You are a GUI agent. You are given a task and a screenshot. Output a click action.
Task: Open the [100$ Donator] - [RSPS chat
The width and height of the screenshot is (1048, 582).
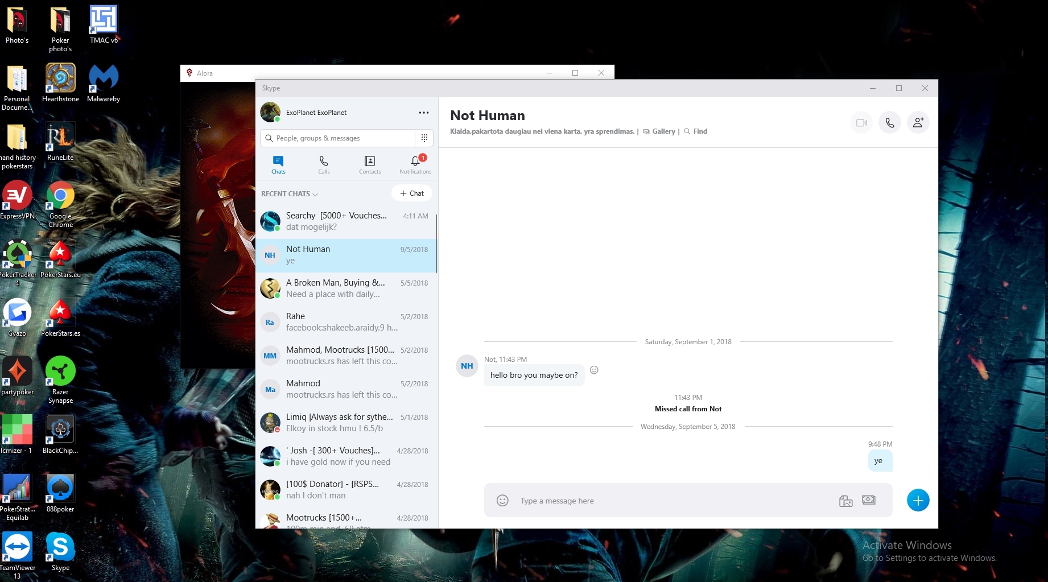346,490
